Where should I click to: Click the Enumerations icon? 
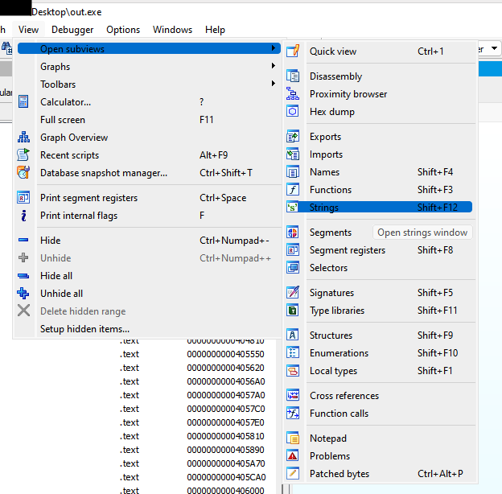coord(293,353)
